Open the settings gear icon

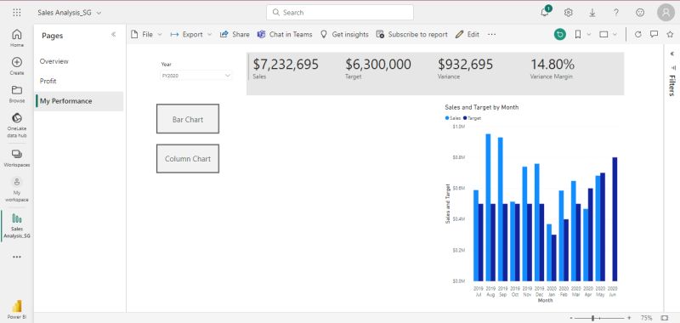569,13
